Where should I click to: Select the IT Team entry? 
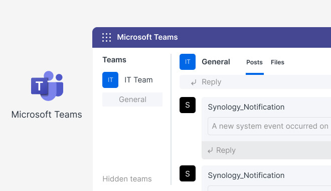click(x=138, y=80)
